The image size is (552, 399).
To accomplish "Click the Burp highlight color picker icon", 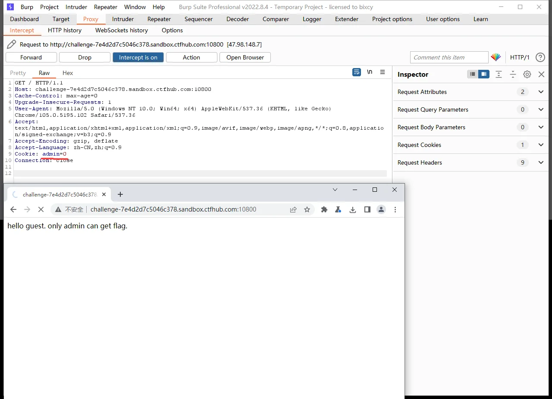I will pyautogui.click(x=496, y=57).
